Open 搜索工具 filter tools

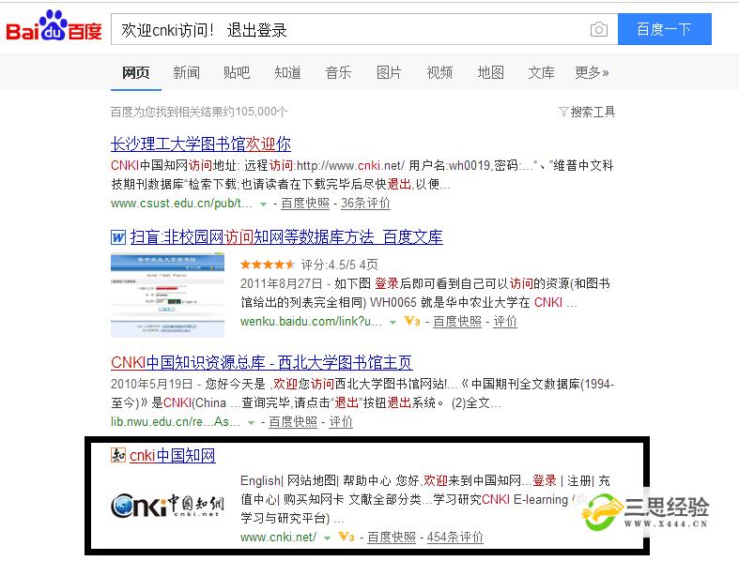coord(587,112)
